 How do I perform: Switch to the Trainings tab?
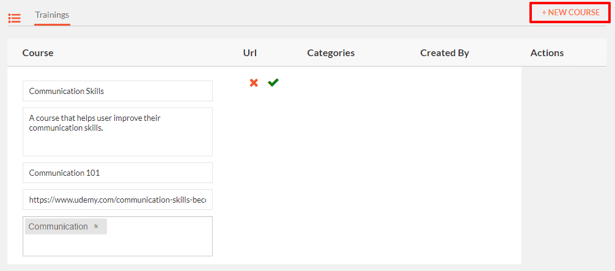click(52, 15)
